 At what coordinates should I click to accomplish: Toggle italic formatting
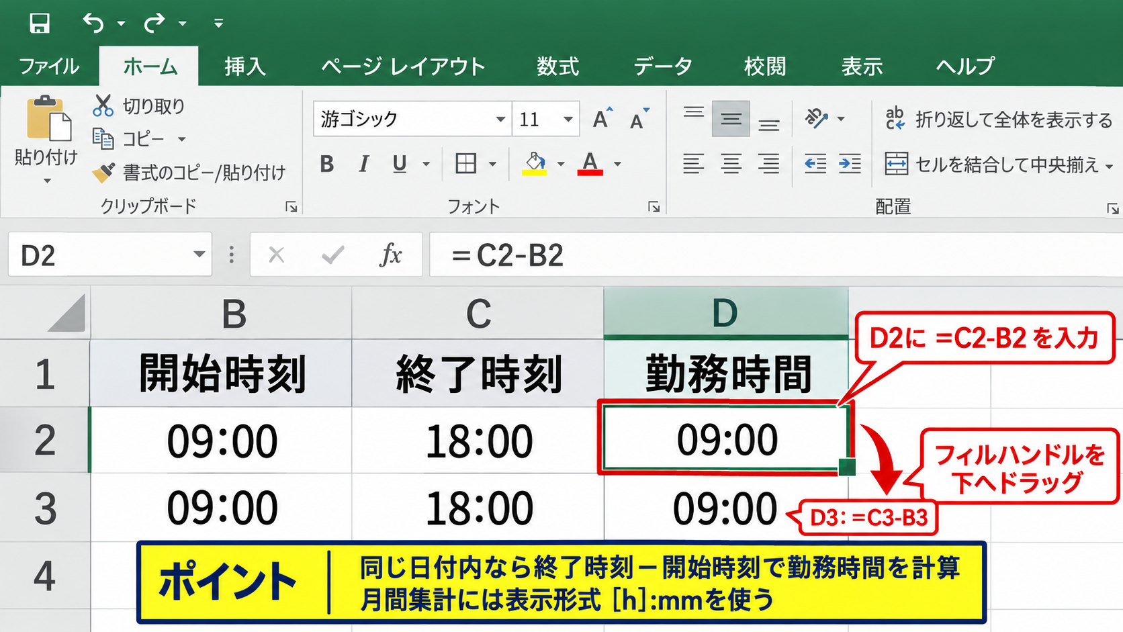[363, 163]
